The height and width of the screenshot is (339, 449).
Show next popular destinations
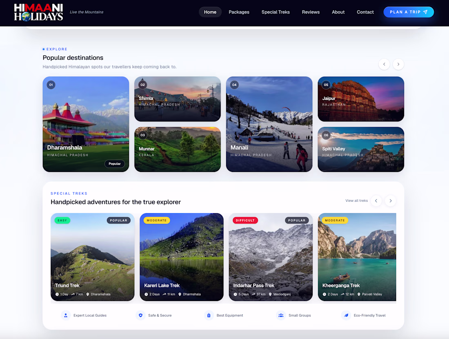pyautogui.click(x=398, y=64)
